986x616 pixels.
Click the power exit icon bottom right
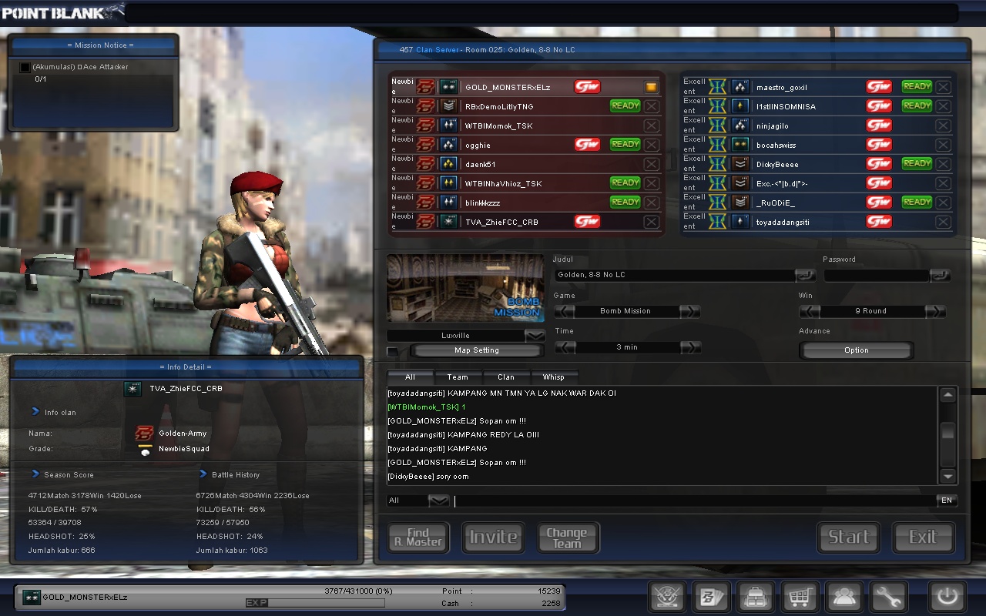pyautogui.click(x=946, y=597)
